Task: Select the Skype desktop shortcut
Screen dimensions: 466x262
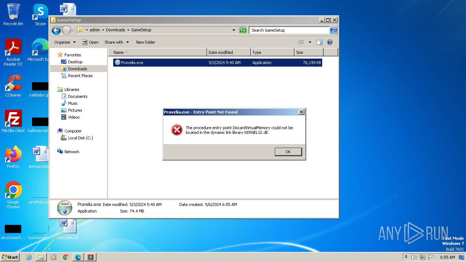Action: point(40,15)
